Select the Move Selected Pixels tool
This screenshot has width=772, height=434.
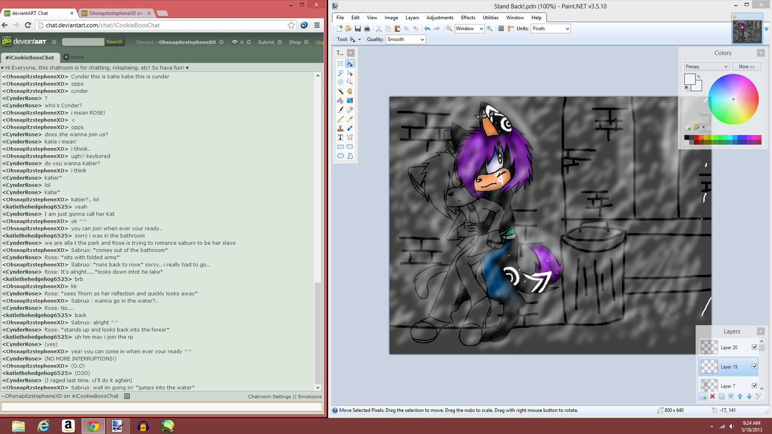(350, 64)
